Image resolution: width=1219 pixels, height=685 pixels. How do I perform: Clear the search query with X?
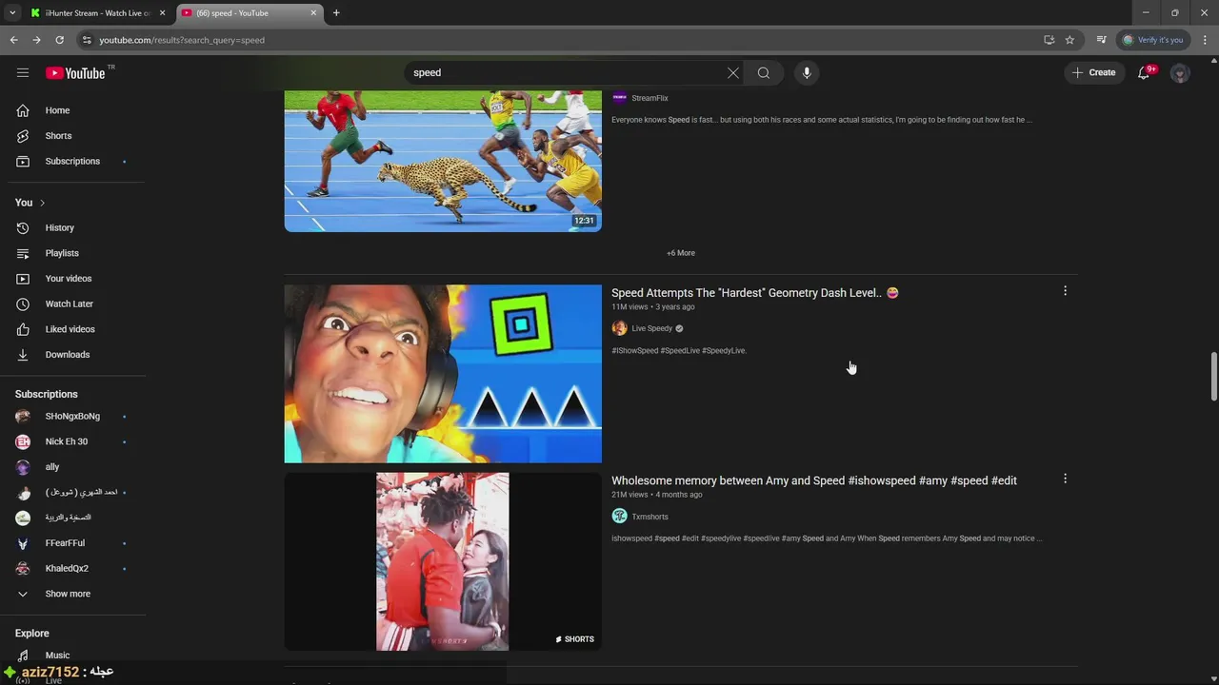click(733, 72)
